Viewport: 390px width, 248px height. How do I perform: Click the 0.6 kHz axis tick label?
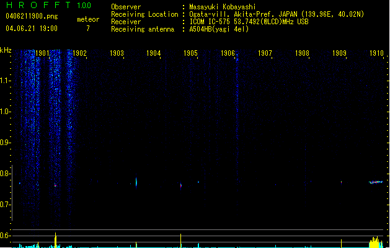pyautogui.click(x=5, y=236)
